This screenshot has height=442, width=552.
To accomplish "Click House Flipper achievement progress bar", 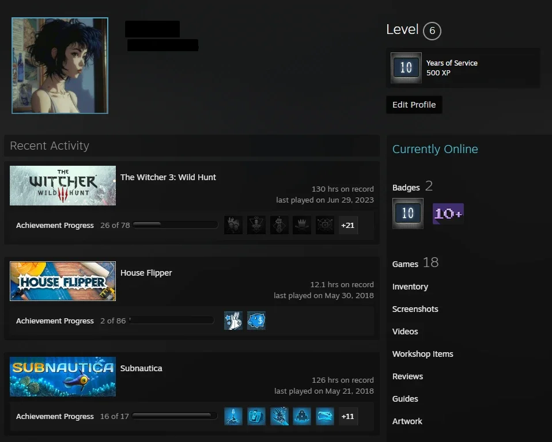I will (x=171, y=321).
